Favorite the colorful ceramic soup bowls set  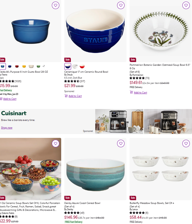[x=56, y=143]
